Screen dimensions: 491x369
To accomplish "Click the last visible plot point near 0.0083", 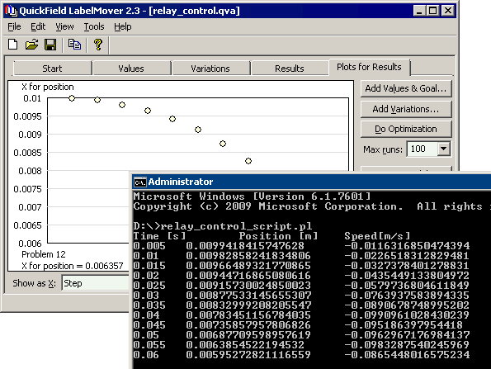I will [x=248, y=161].
